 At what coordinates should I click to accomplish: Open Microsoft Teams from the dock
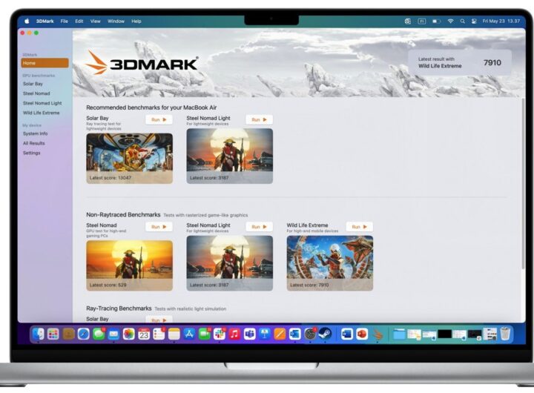(250, 334)
